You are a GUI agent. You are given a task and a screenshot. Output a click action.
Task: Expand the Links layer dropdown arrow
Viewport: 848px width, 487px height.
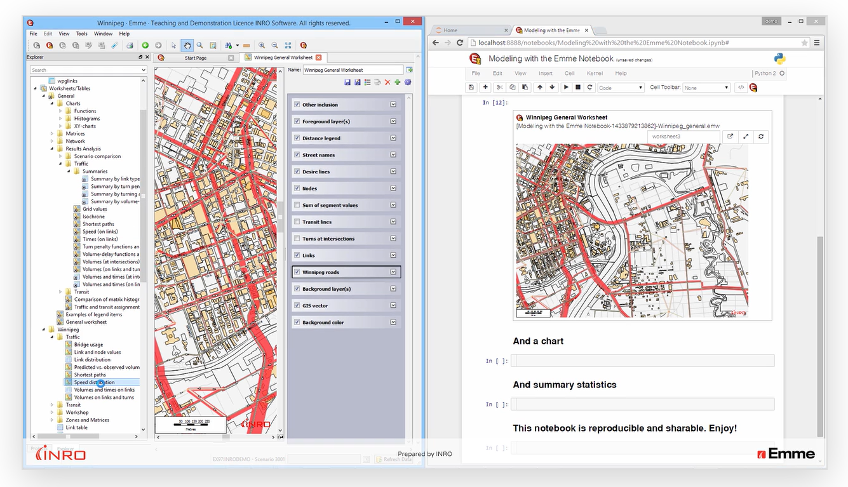click(393, 255)
